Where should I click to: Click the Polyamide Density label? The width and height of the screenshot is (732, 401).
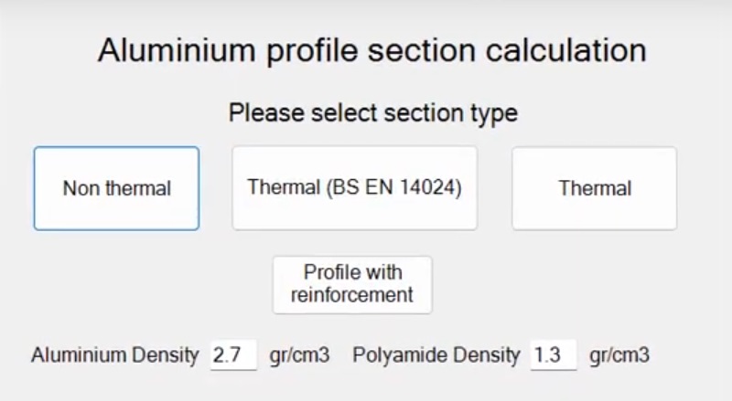[436, 355]
